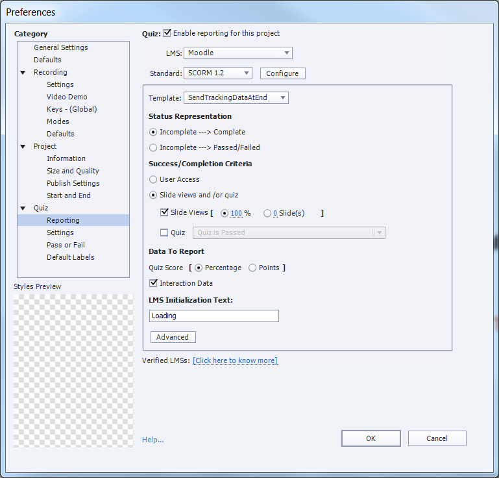
Task: Choose Slide views and/or quiz criteria
Action: 153,195
